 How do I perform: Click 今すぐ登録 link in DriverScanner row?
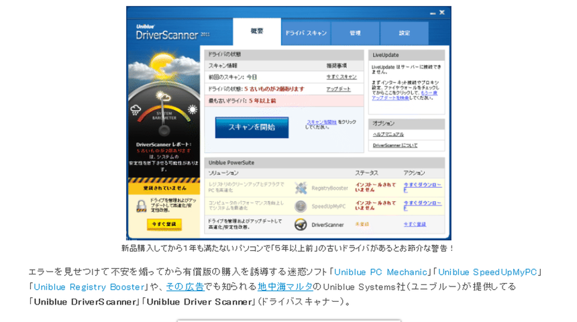(415, 224)
